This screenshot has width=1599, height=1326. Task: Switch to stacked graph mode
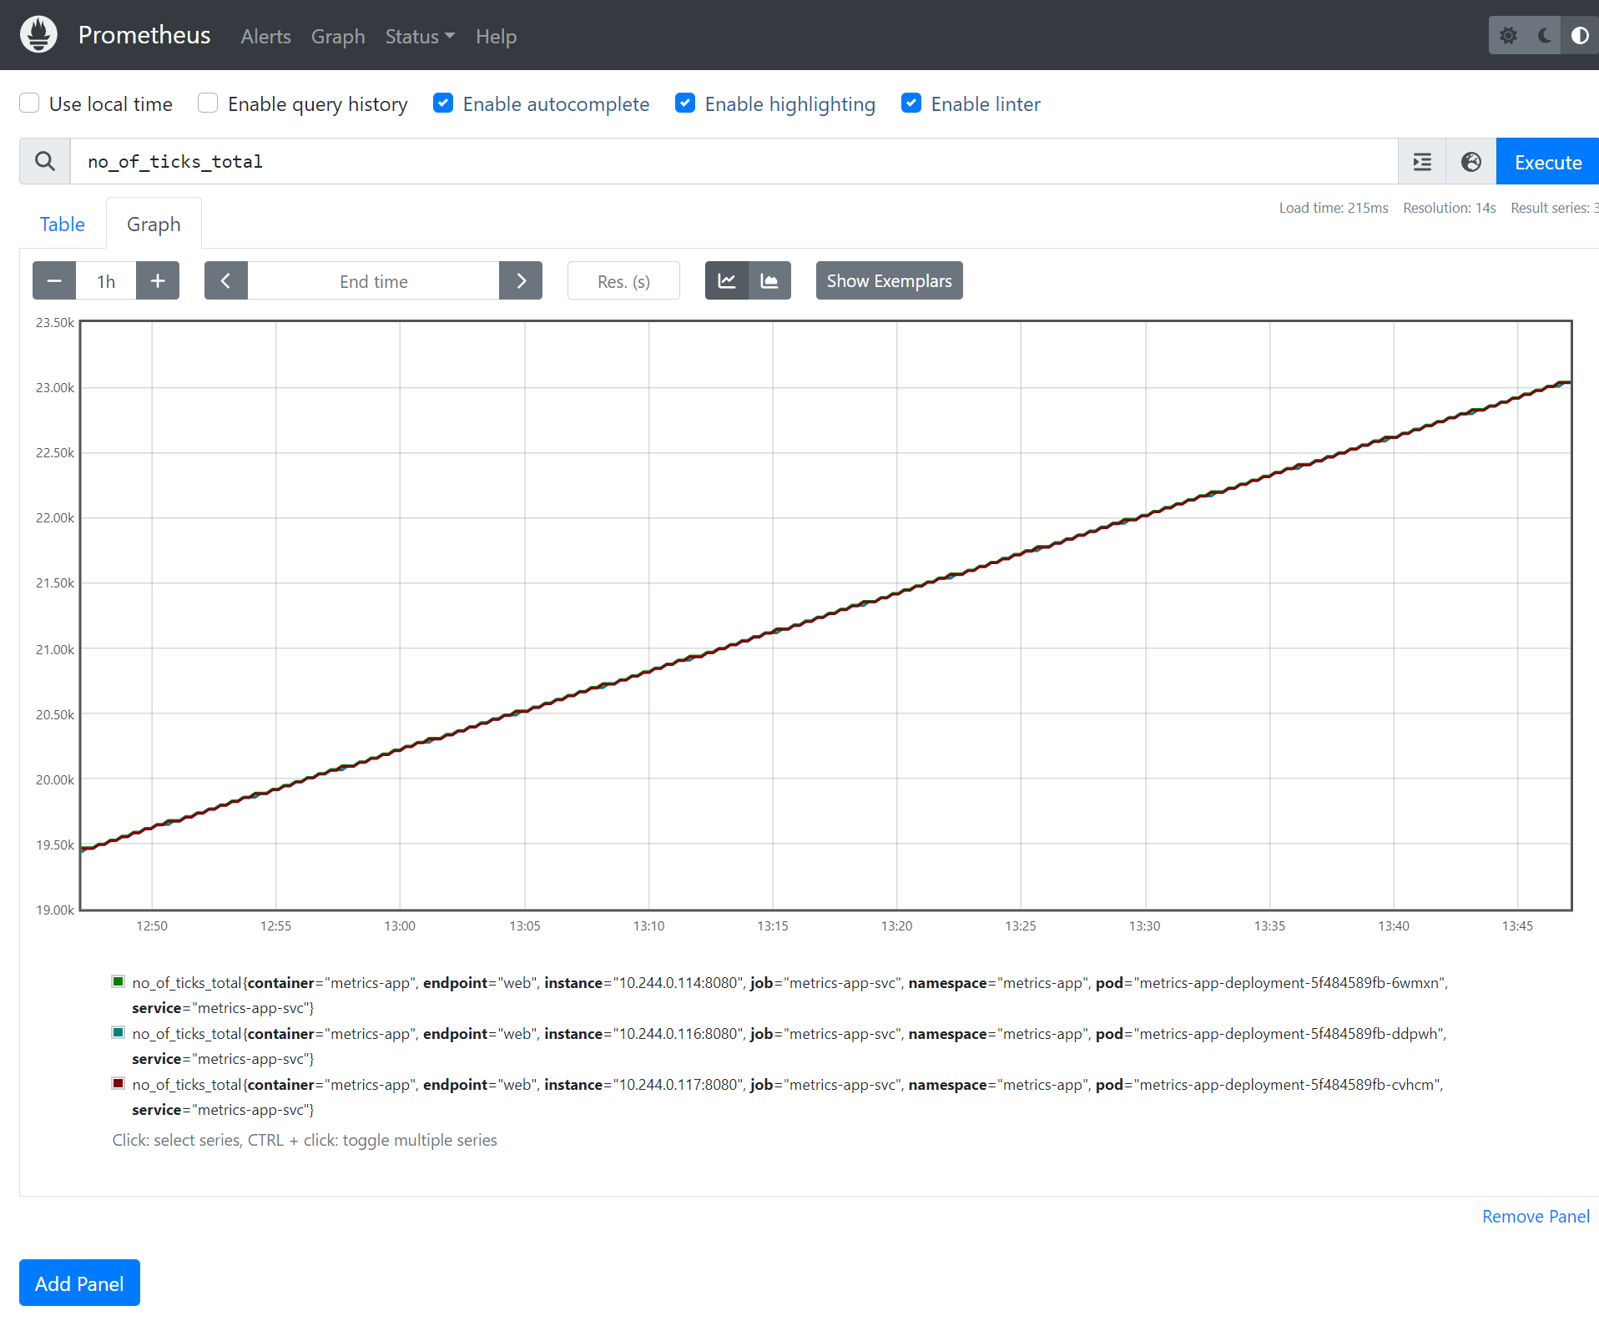coord(769,280)
